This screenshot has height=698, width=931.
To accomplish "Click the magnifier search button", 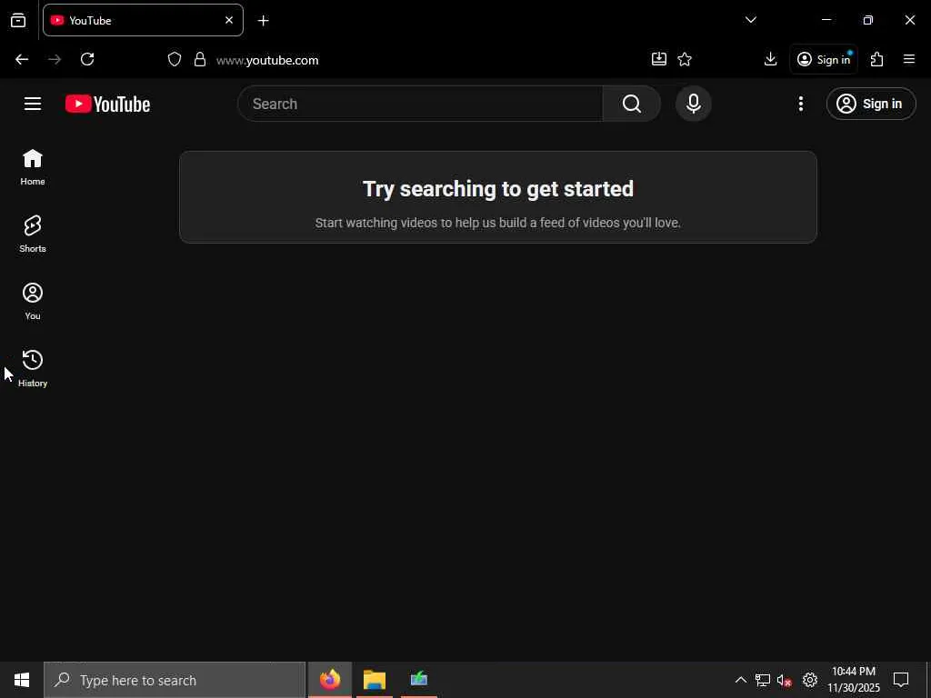I will pyautogui.click(x=632, y=104).
